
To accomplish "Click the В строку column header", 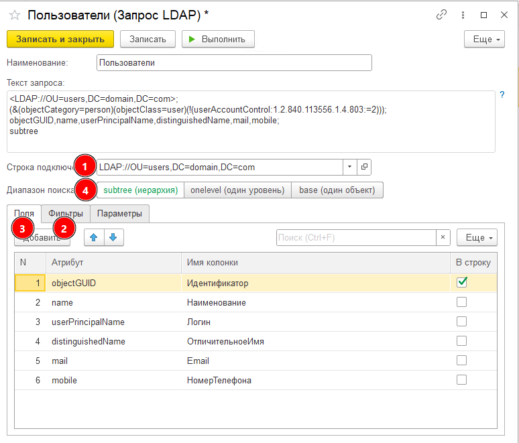I will coord(473,263).
